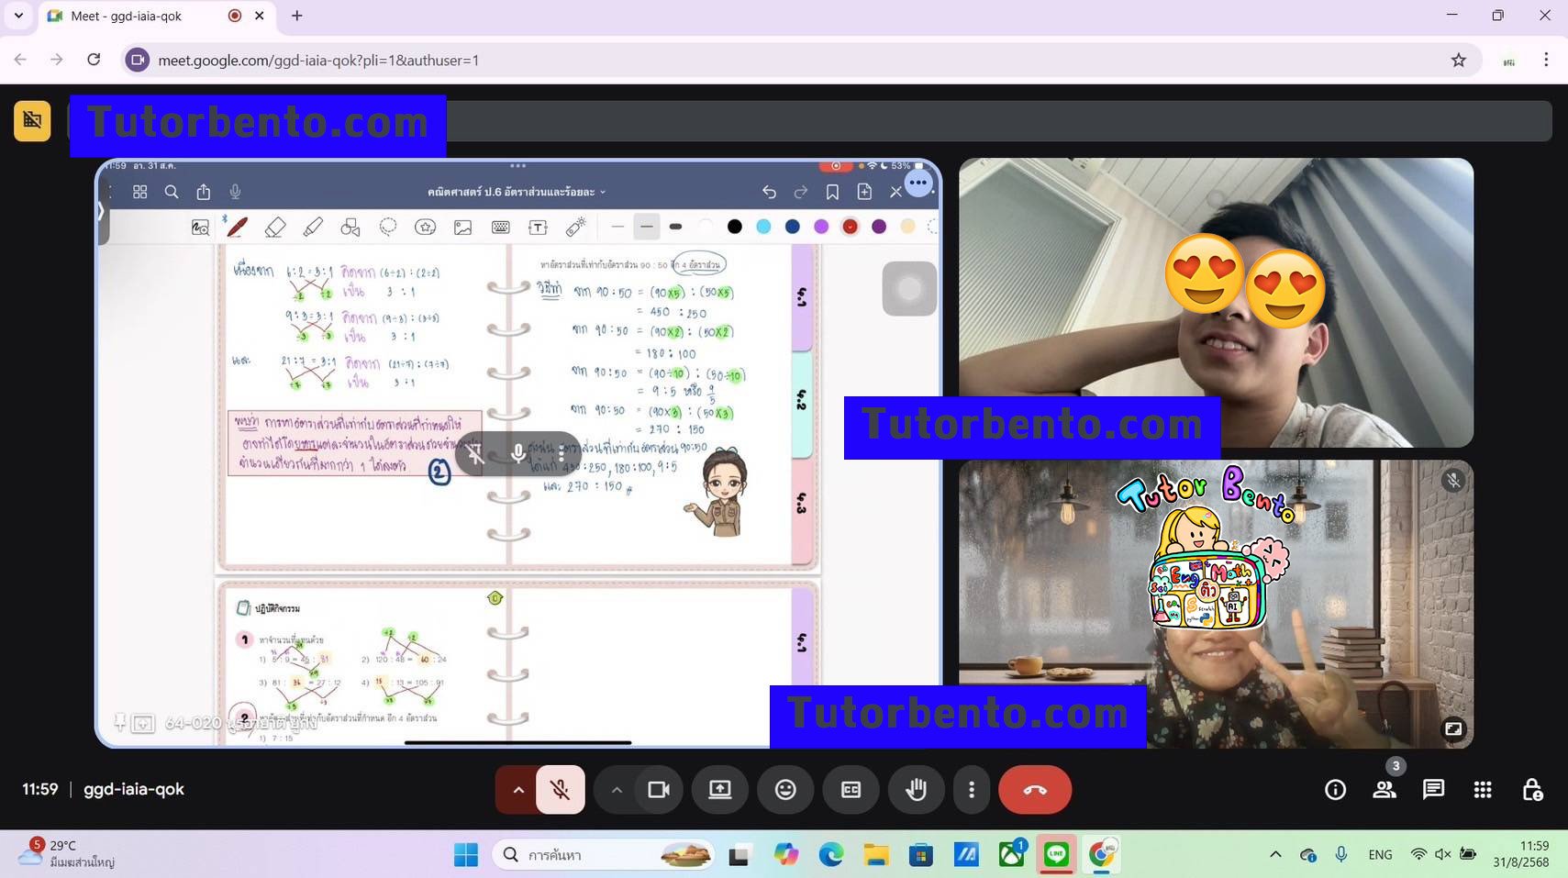1568x878 pixels.
Task: Select the zoom window tool icon
Action: tap(200, 227)
